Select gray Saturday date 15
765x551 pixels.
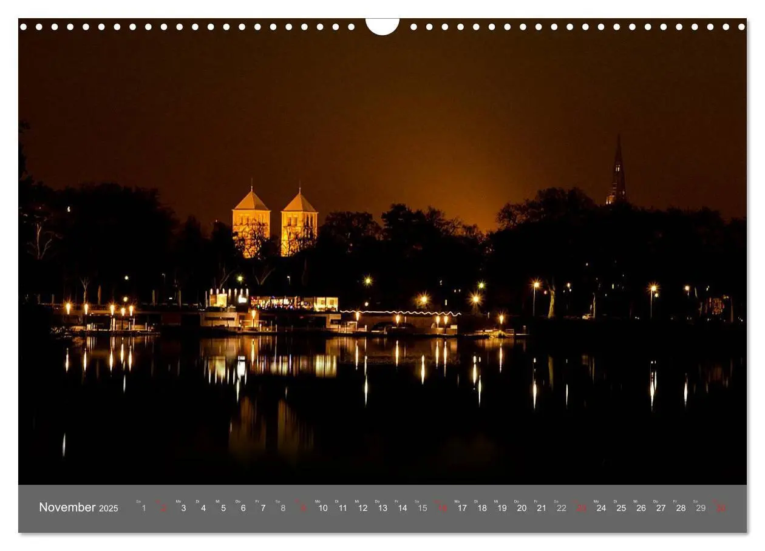click(423, 508)
